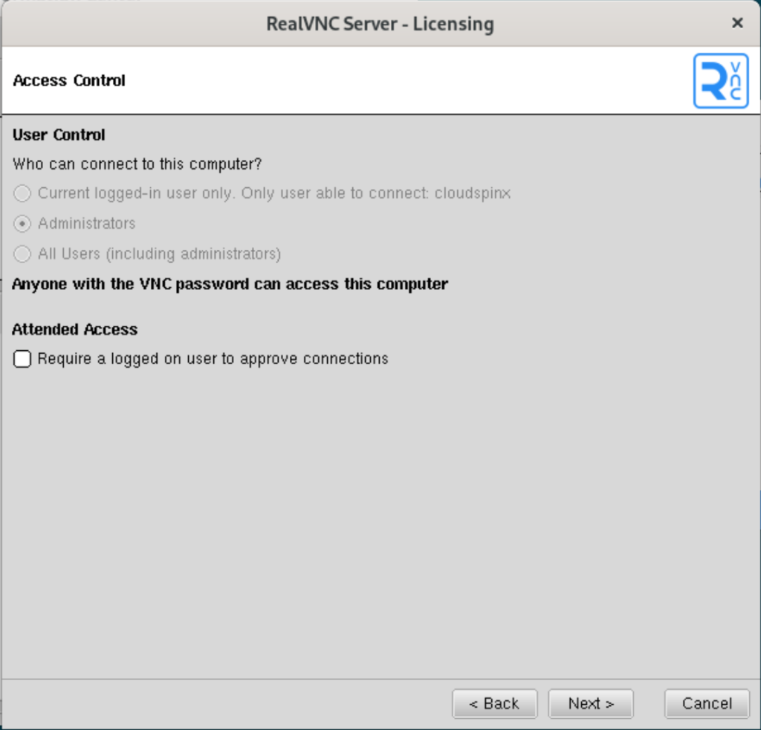Select the All Users radio option
The height and width of the screenshot is (730, 761).
tap(22, 253)
